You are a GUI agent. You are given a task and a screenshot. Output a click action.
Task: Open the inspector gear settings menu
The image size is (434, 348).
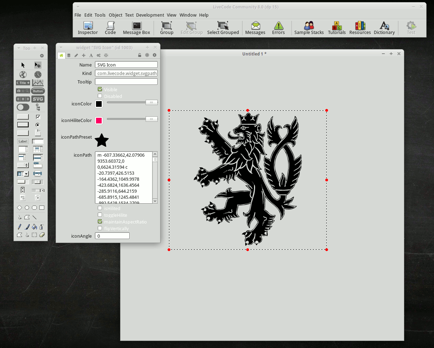coord(154,55)
